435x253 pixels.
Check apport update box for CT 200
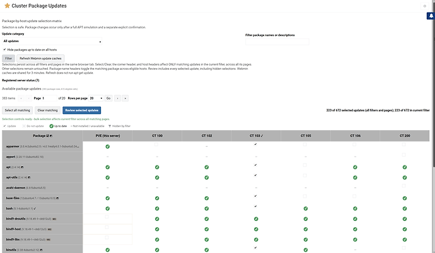pyautogui.click(x=404, y=155)
